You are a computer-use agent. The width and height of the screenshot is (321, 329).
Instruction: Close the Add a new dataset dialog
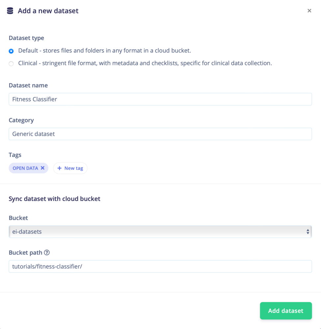pyautogui.click(x=309, y=11)
